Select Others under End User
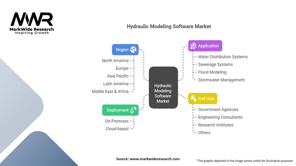This screenshot has height=166, width=296. (204, 133)
